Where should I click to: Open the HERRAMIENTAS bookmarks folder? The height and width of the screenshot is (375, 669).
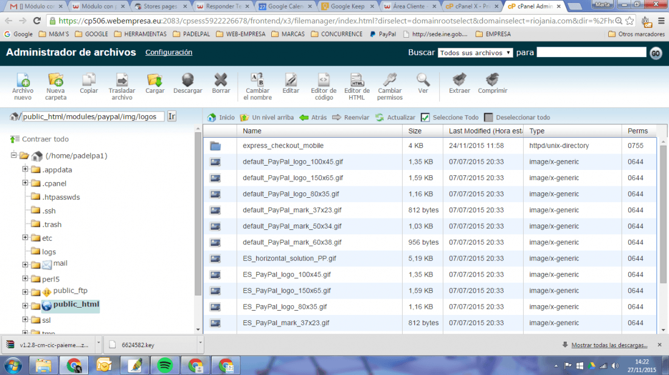click(x=140, y=34)
